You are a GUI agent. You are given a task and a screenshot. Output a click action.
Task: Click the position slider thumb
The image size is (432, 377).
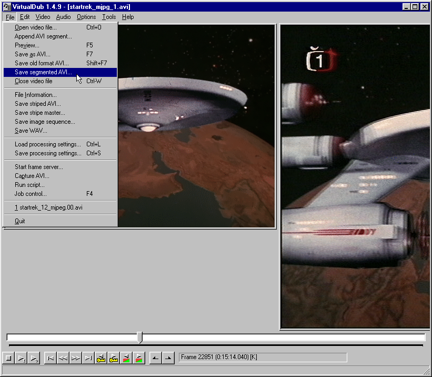tap(140, 338)
